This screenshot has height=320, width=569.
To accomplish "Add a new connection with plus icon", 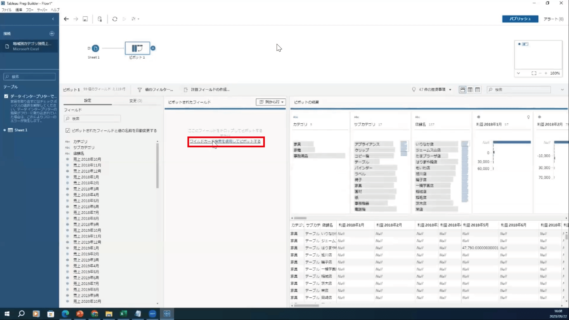I will pyautogui.click(x=52, y=33).
